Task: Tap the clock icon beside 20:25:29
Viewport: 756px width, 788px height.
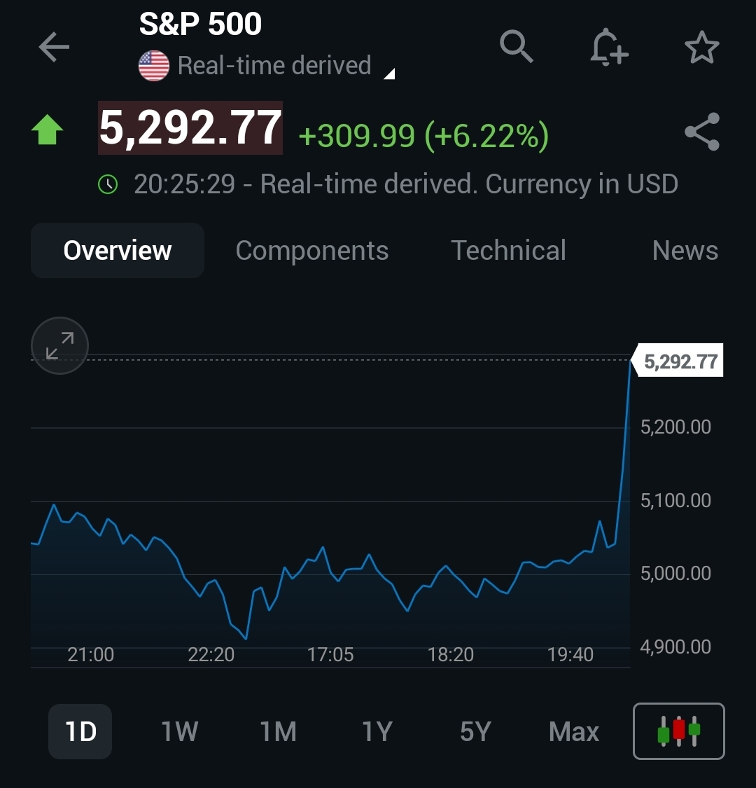Action: point(108,185)
